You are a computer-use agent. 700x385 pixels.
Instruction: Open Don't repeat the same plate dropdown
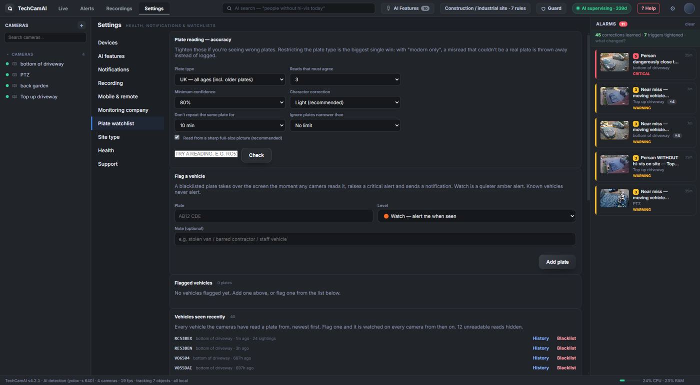click(229, 125)
